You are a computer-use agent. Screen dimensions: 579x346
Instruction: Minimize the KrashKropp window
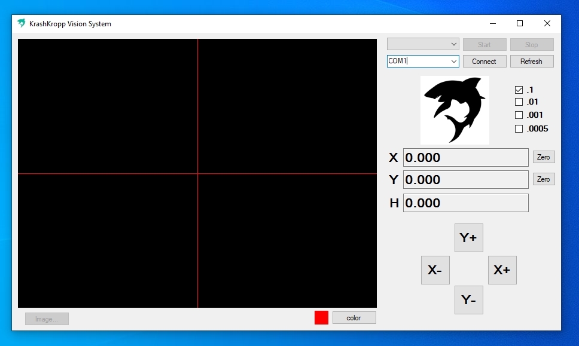tap(493, 24)
